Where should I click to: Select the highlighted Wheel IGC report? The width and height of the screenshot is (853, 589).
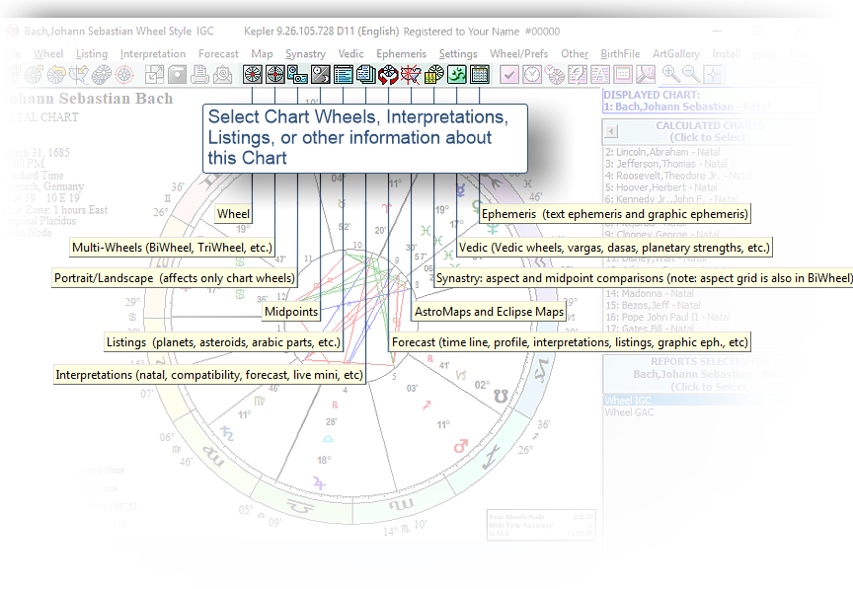click(628, 400)
